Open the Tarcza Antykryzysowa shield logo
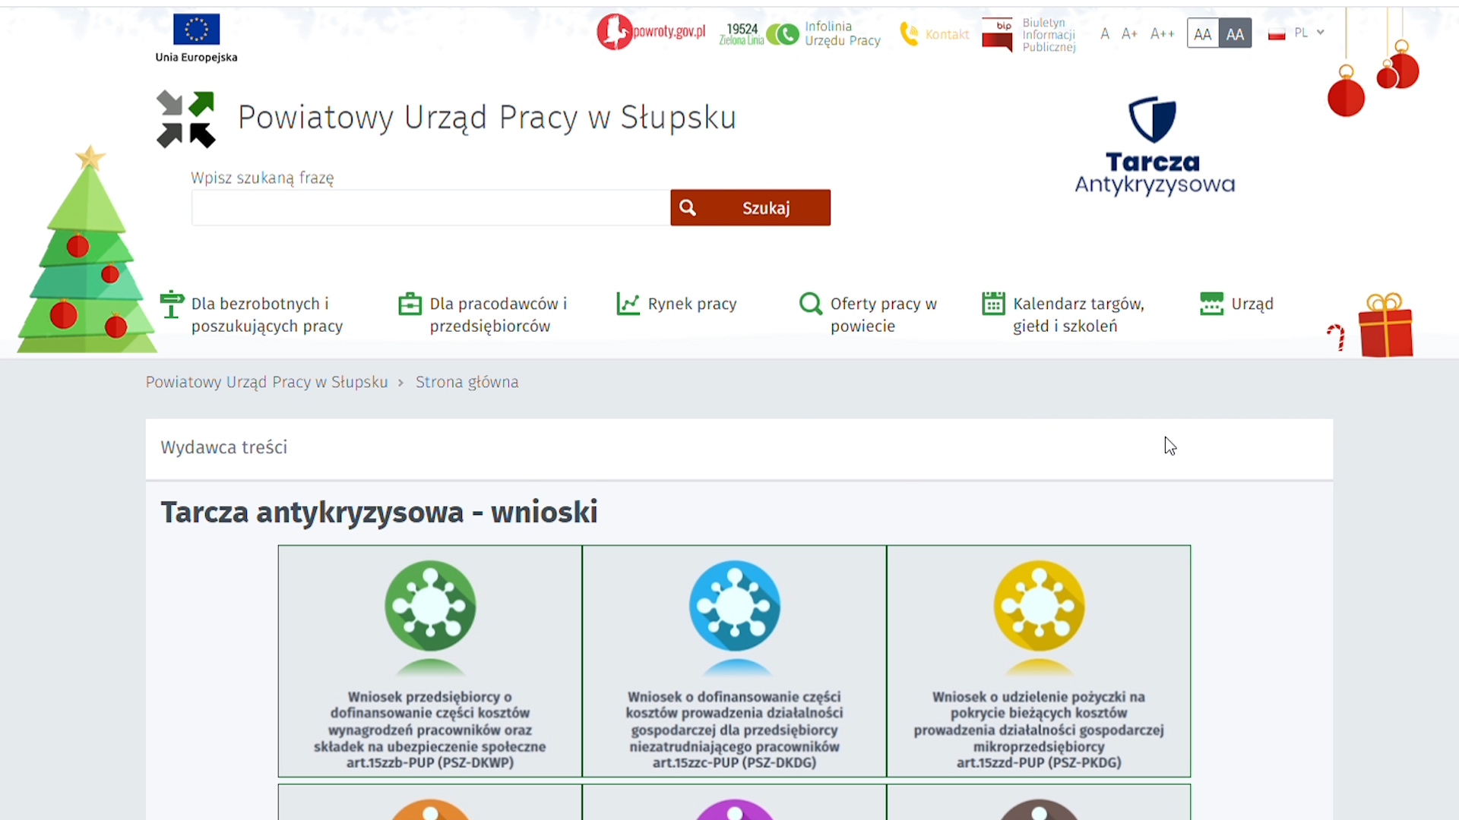 coord(1154,146)
